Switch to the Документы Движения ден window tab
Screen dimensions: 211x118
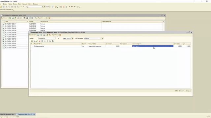click(8, 114)
